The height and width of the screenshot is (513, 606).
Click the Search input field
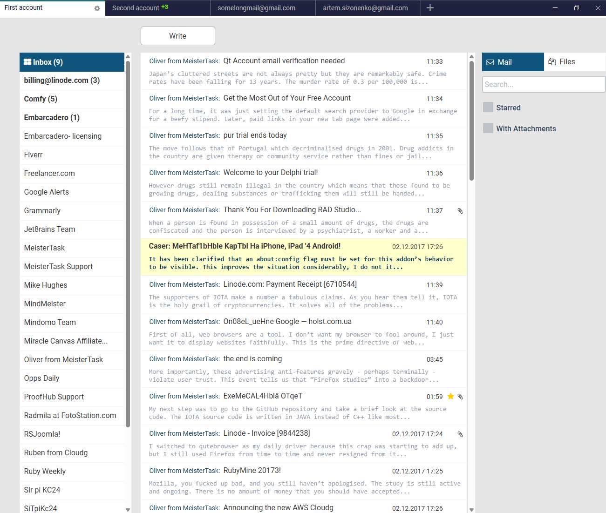(x=543, y=84)
